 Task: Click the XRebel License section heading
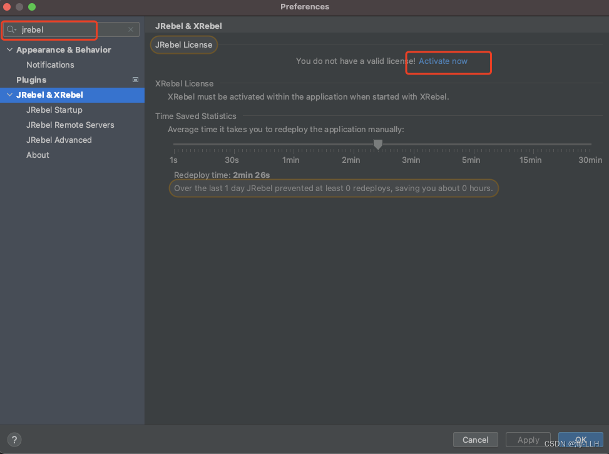point(185,83)
